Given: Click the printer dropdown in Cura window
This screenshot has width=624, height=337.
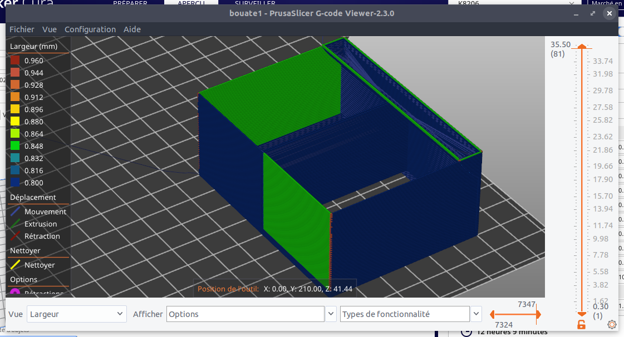Looking at the screenshot, I should pos(516,3).
